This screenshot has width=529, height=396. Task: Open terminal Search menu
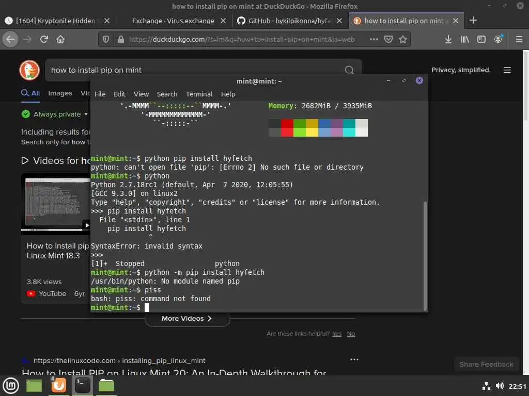(167, 94)
